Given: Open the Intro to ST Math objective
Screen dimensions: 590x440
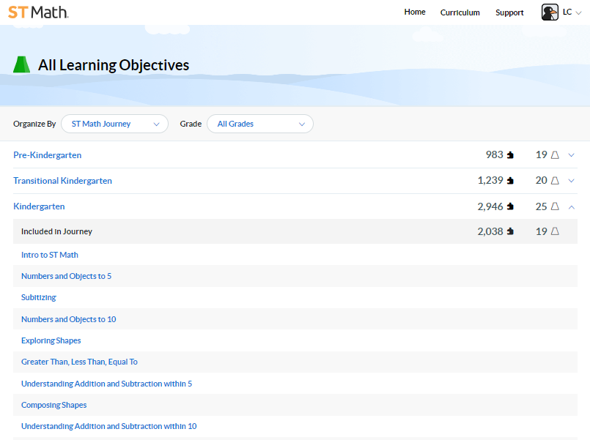Looking at the screenshot, I should coord(50,255).
